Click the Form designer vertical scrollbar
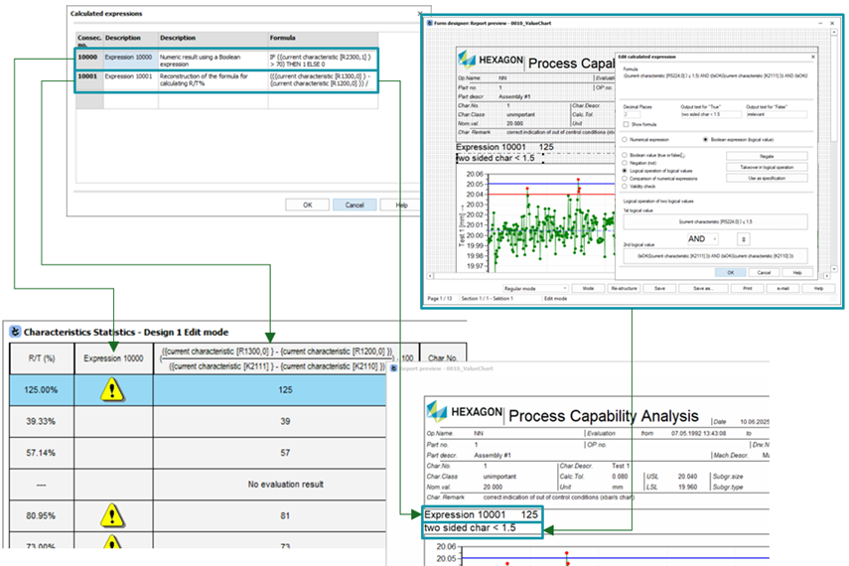Viewport: 849px width, 566px height. 834,150
